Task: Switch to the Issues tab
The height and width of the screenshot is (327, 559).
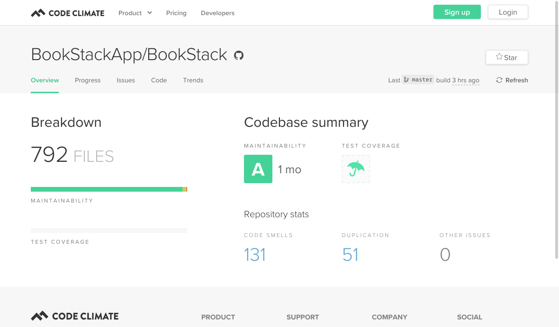Action: pyautogui.click(x=126, y=80)
